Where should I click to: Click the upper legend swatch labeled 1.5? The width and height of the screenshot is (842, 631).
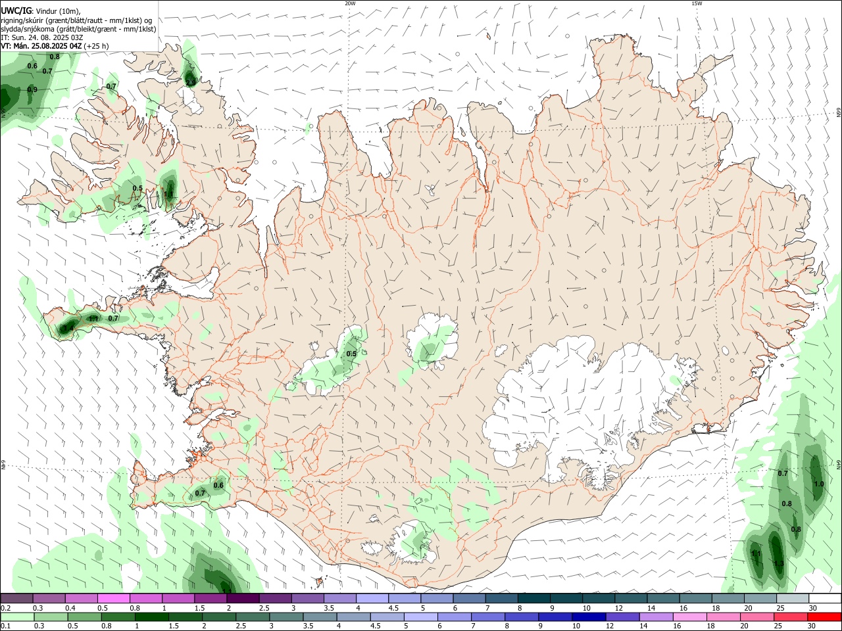pos(210,598)
